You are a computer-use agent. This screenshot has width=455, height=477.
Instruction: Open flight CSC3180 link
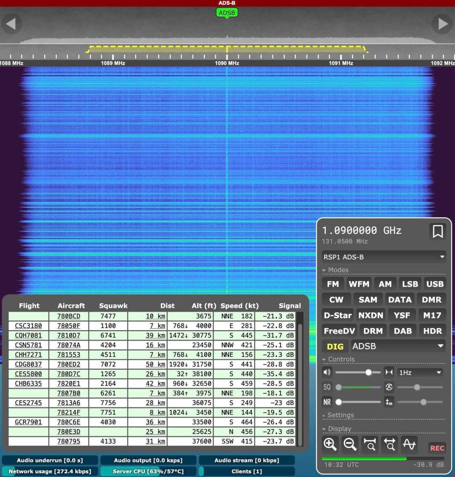(28, 326)
